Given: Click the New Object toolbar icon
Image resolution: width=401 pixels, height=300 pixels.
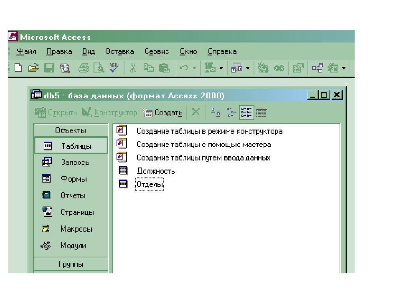Looking at the screenshot, I should (x=333, y=68).
